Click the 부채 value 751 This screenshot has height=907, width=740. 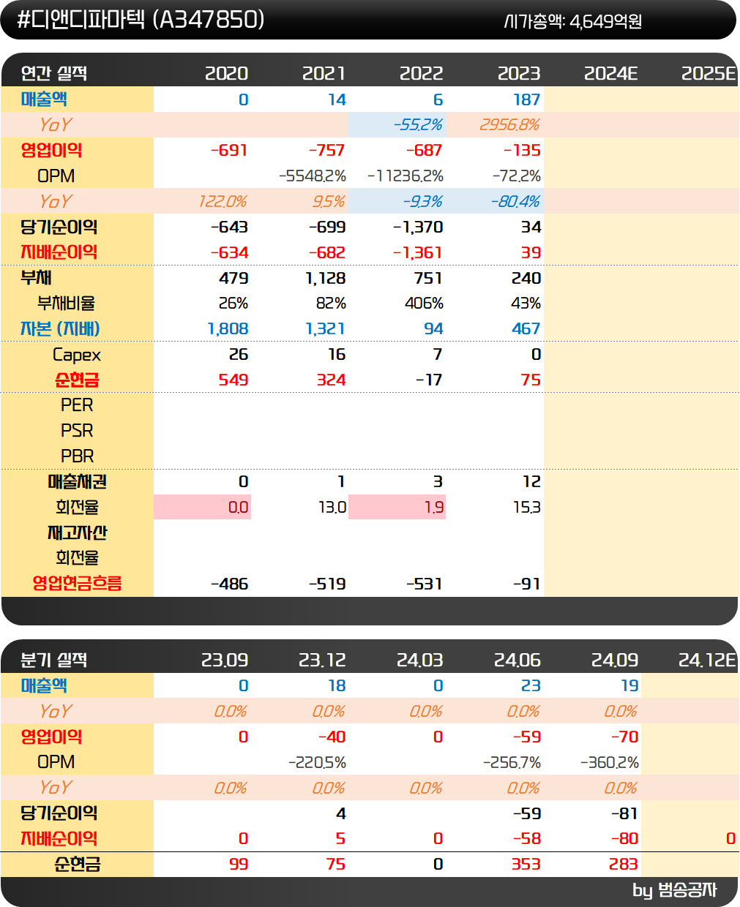click(428, 278)
